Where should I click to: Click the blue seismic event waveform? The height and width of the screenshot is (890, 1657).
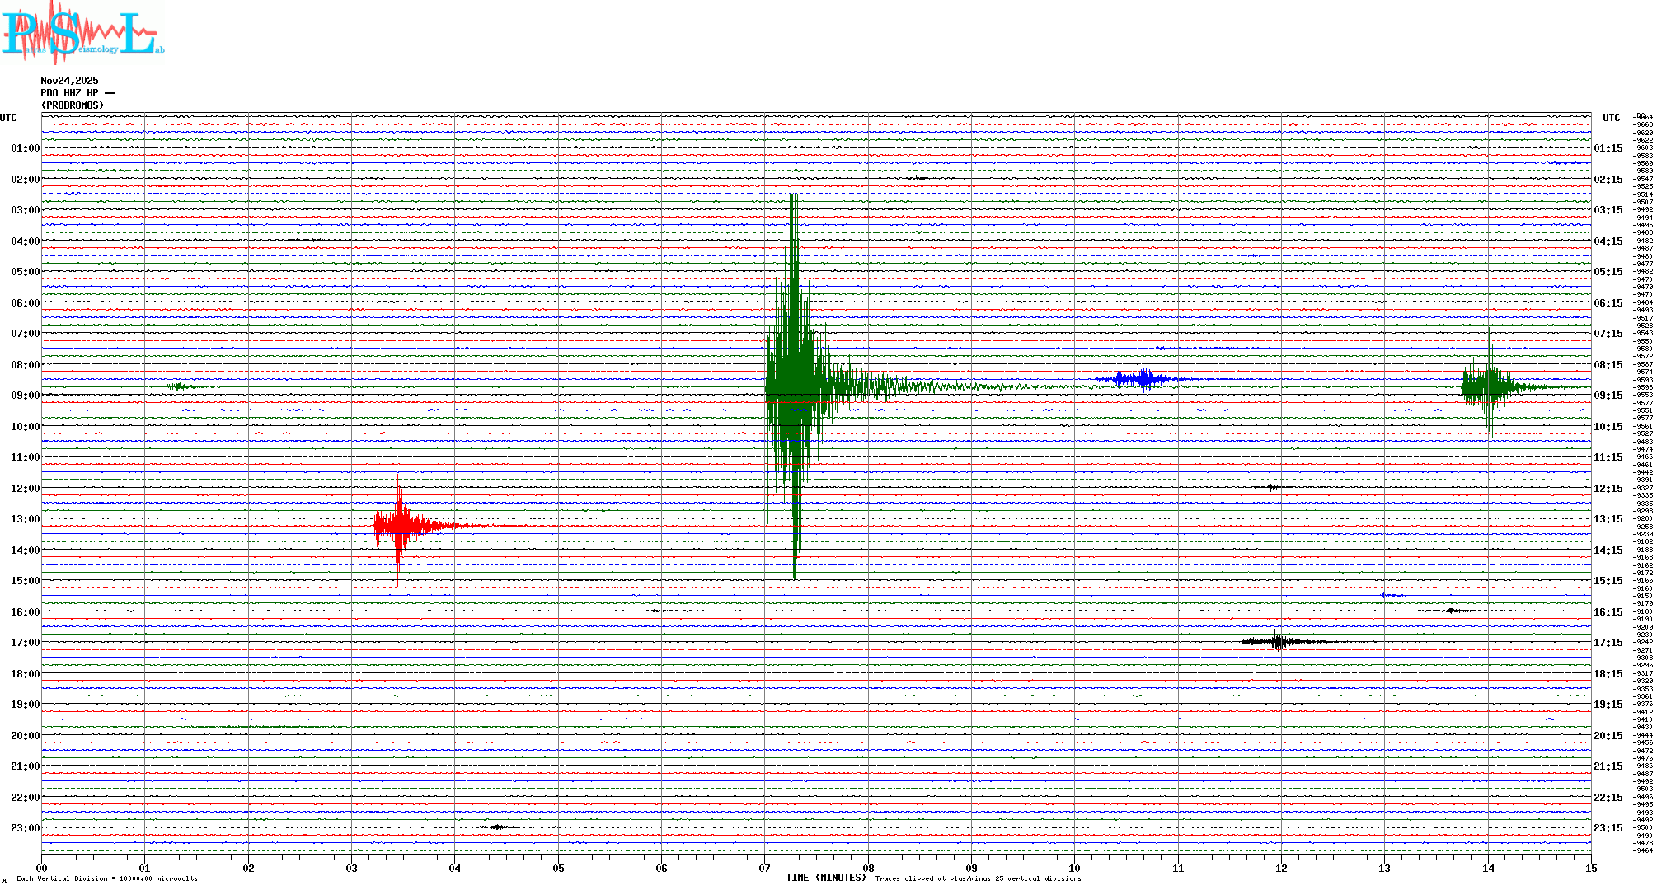(1141, 379)
